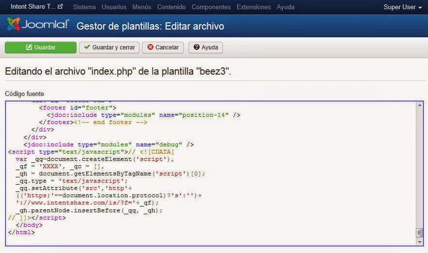Click the Joomla! logo
This screenshot has width=428, height=253.
(38, 24)
